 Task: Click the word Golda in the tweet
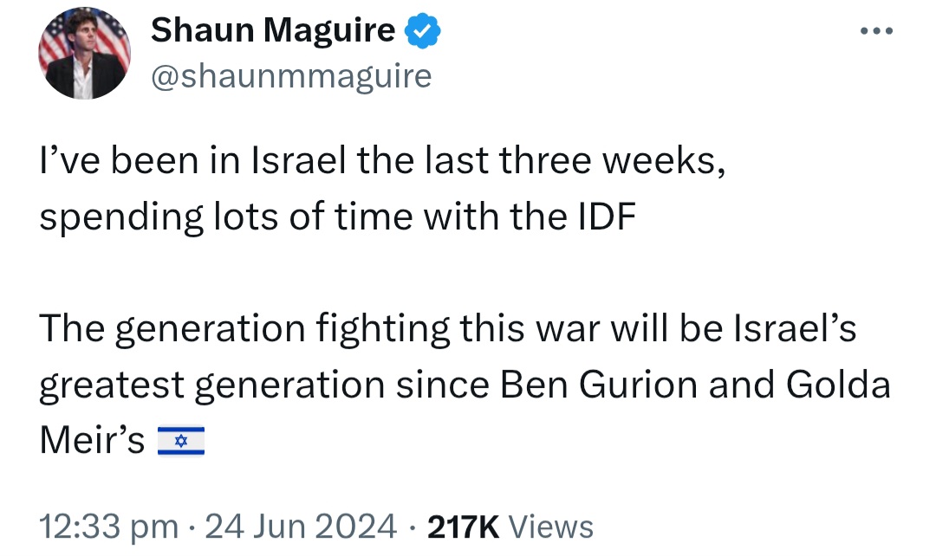(839, 385)
